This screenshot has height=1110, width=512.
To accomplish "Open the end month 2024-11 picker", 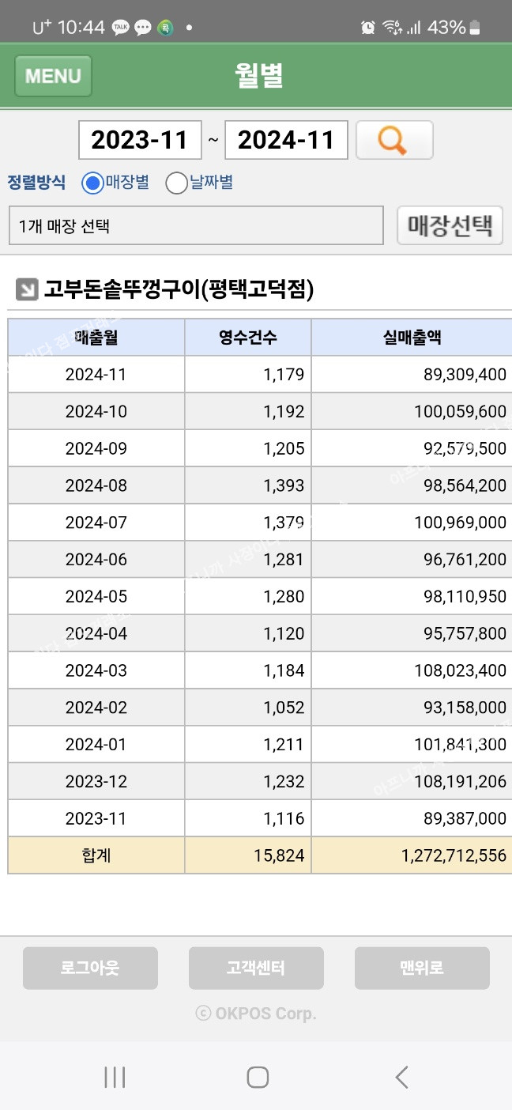I will click(x=286, y=141).
